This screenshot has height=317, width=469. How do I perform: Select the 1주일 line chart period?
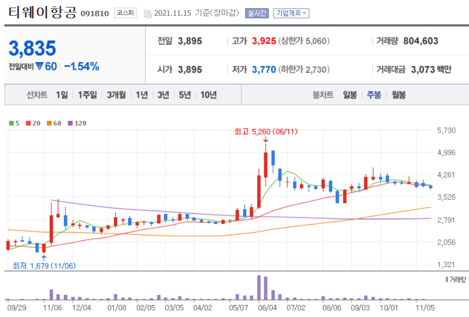click(x=87, y=95)
